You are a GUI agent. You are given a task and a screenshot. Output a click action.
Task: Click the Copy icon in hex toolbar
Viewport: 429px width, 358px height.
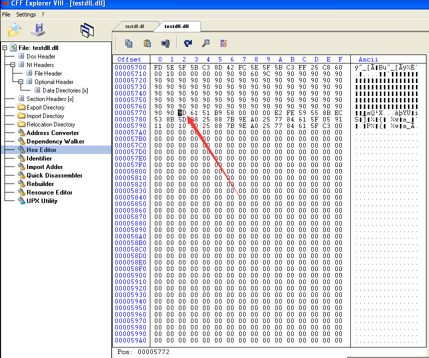[129, 43]
